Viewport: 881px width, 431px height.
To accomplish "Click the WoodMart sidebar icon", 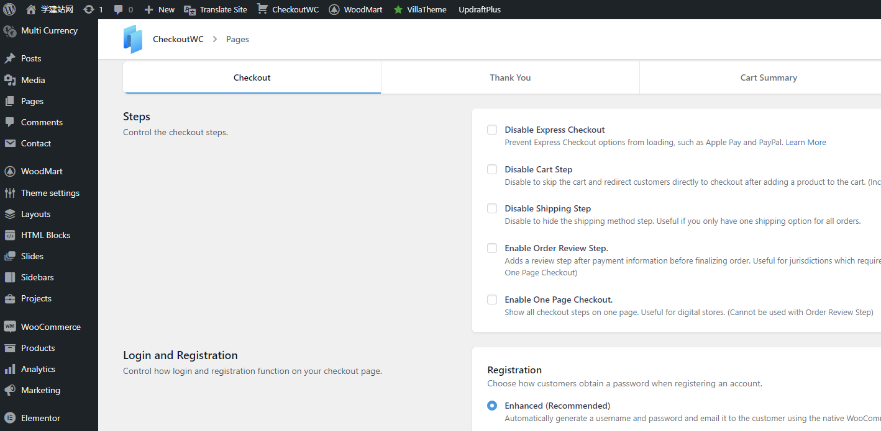I will (x=10, y=171).
